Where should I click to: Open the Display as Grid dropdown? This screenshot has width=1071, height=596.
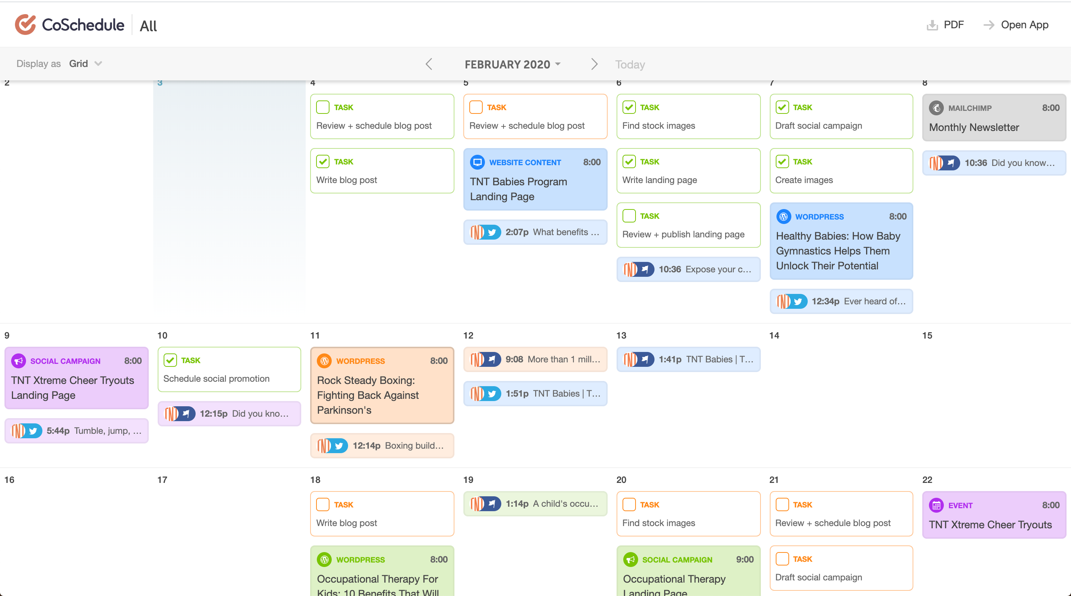point(86,64)
